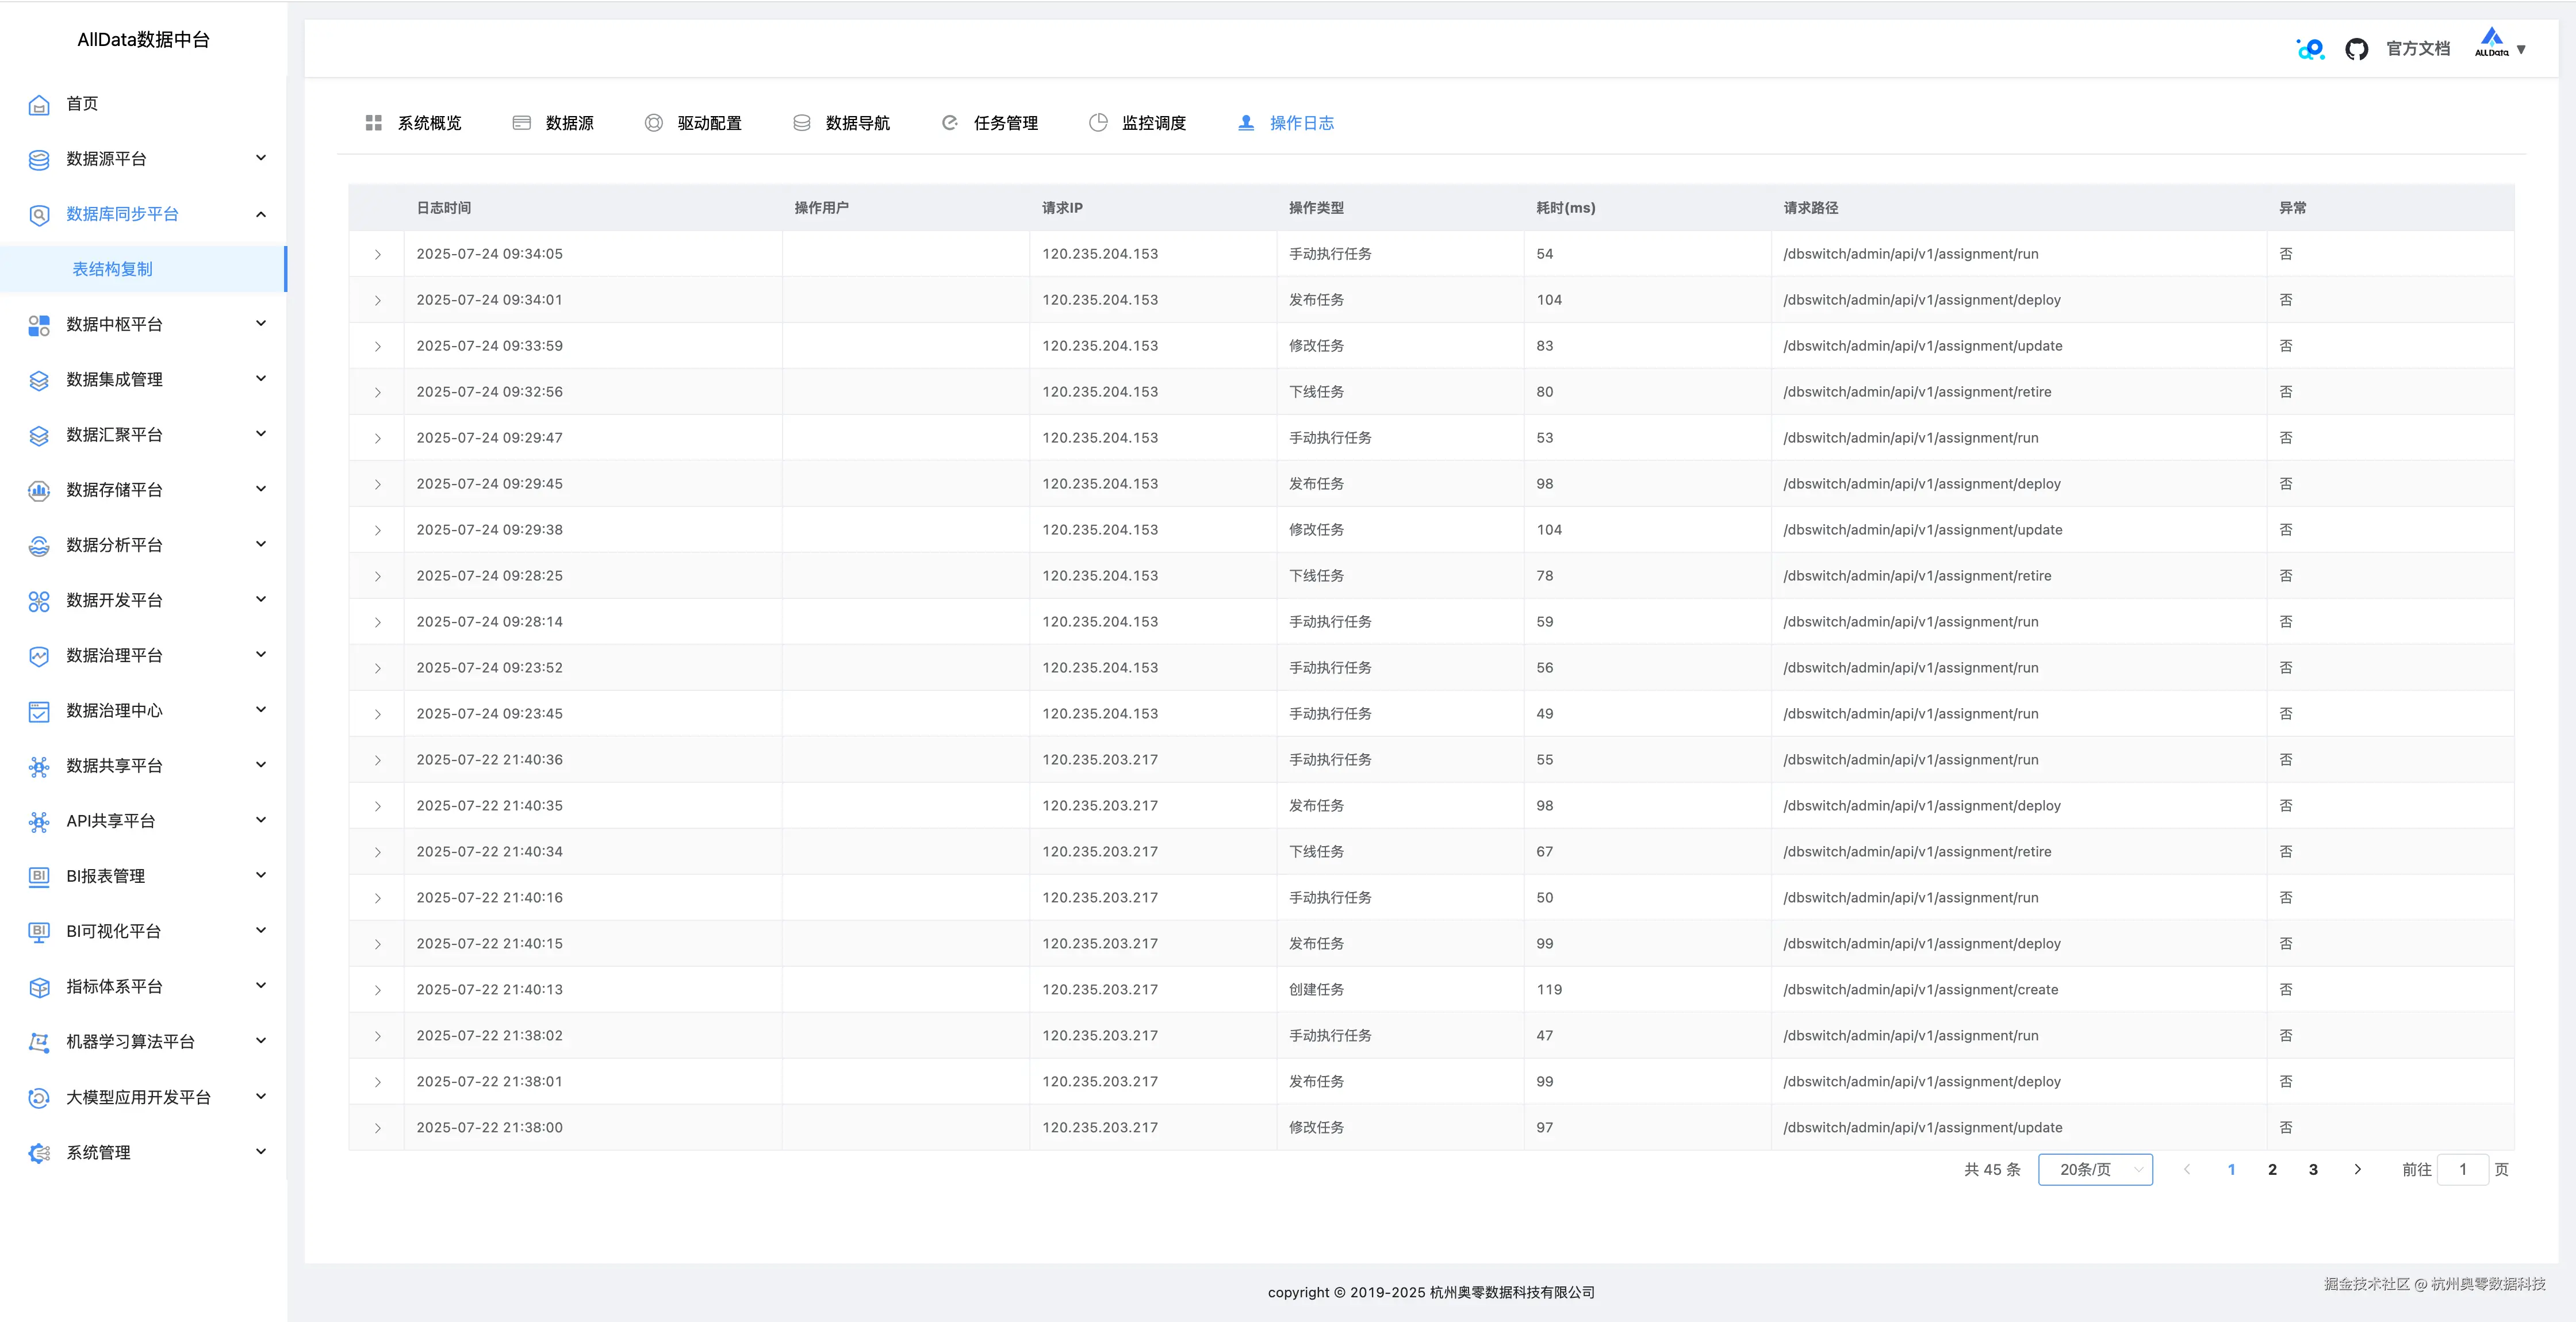Click the 数据存储平台 sidebar icon

coord(39,490)
